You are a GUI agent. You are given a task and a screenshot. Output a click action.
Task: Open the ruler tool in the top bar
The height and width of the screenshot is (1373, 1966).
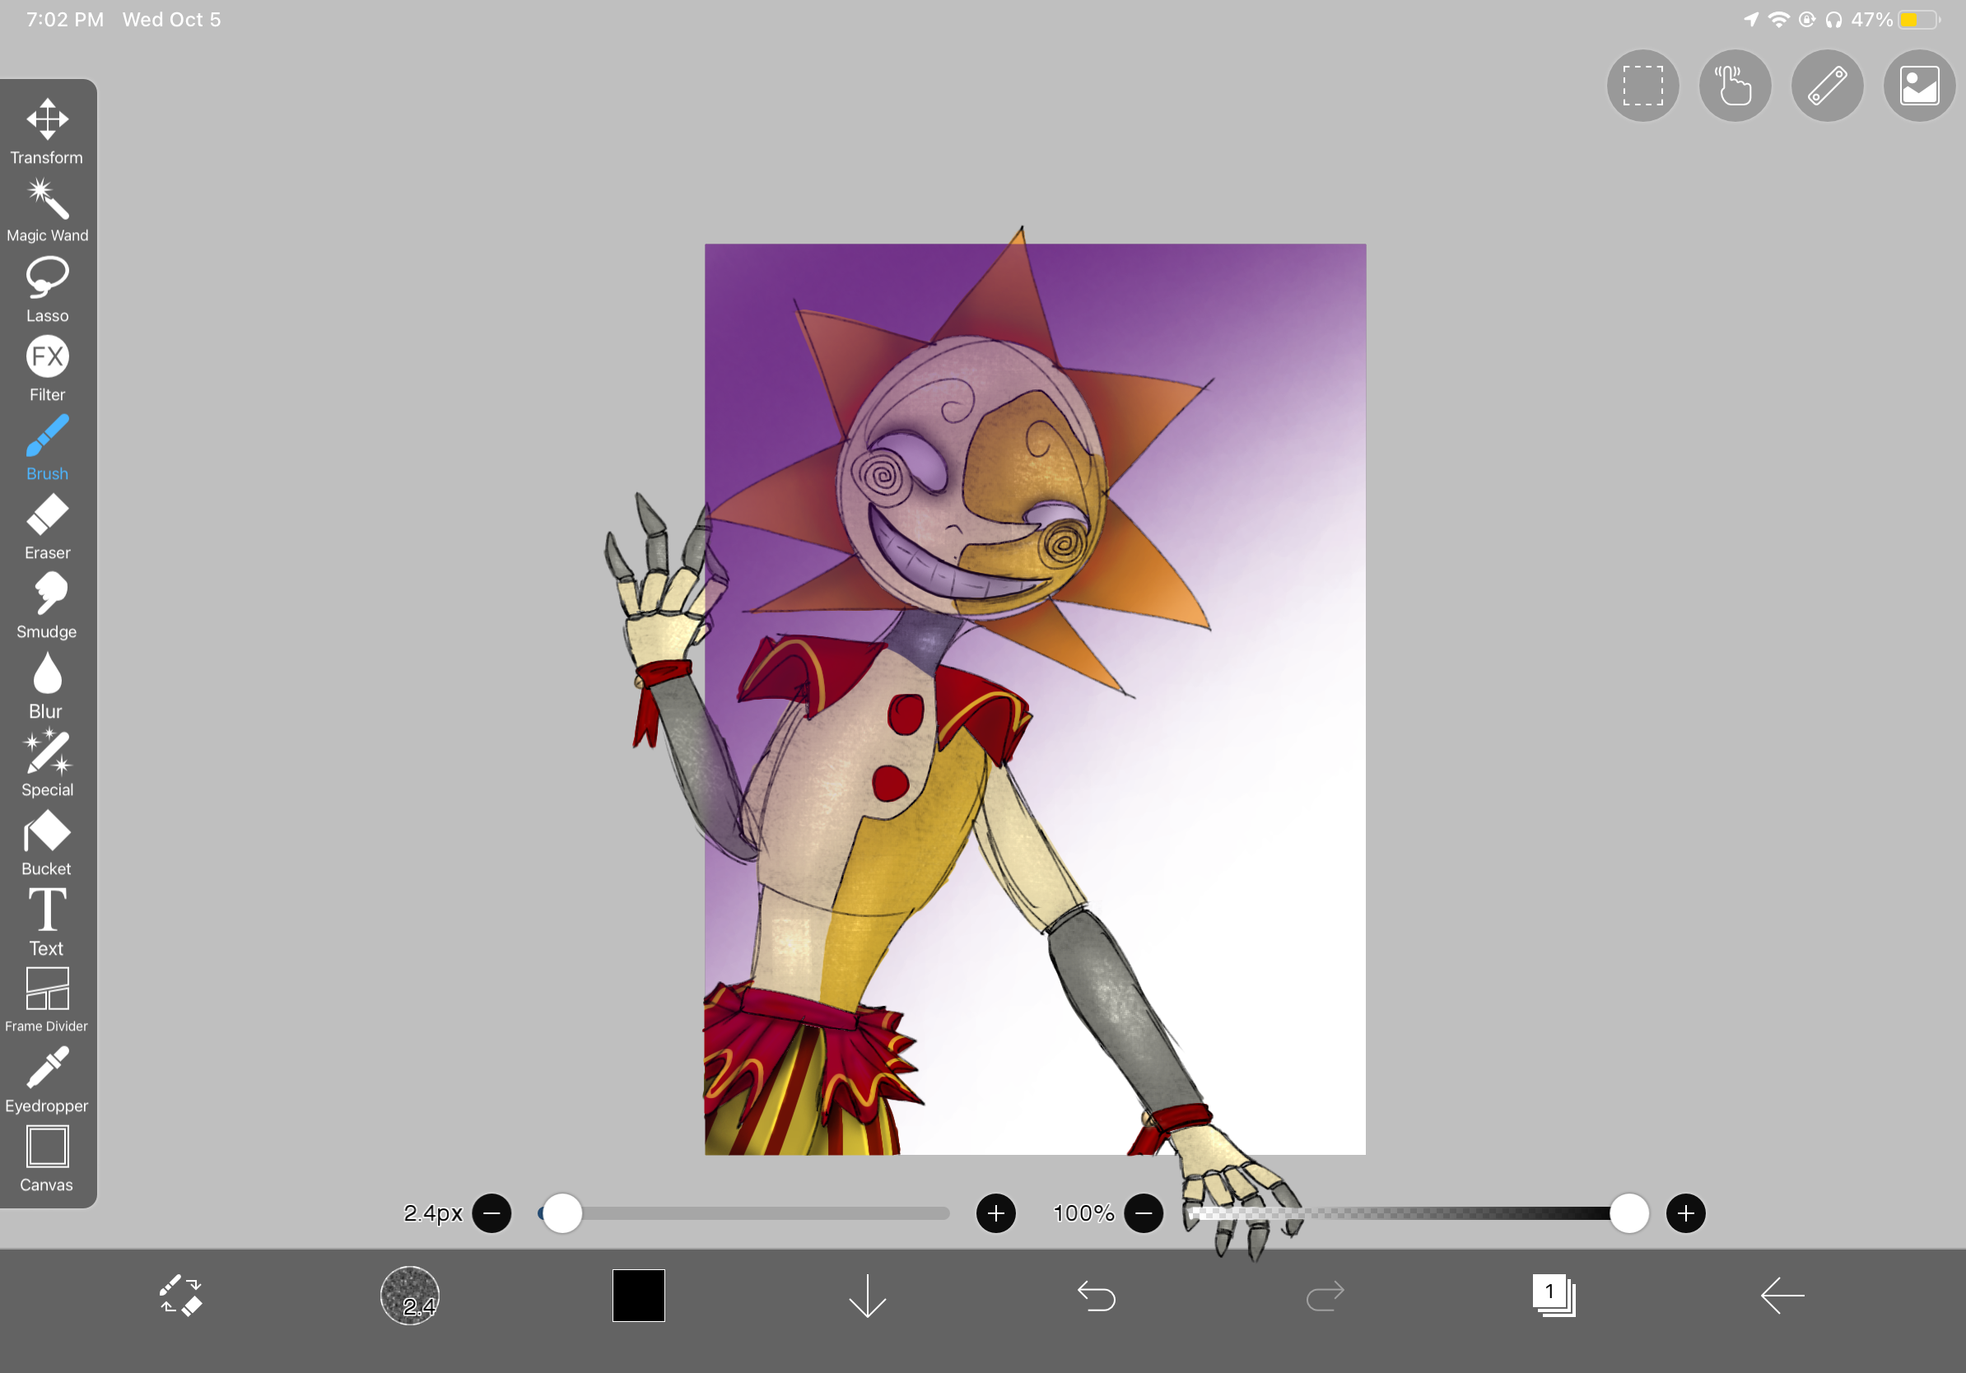click(1826, 86)
